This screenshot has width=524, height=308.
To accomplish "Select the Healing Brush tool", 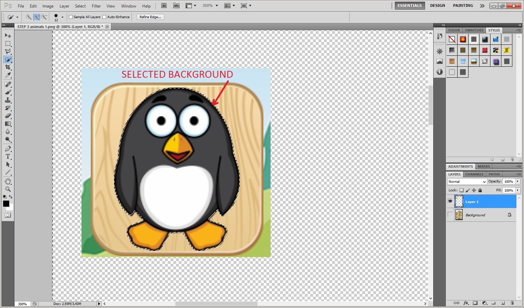I will [x=8, y=84].
